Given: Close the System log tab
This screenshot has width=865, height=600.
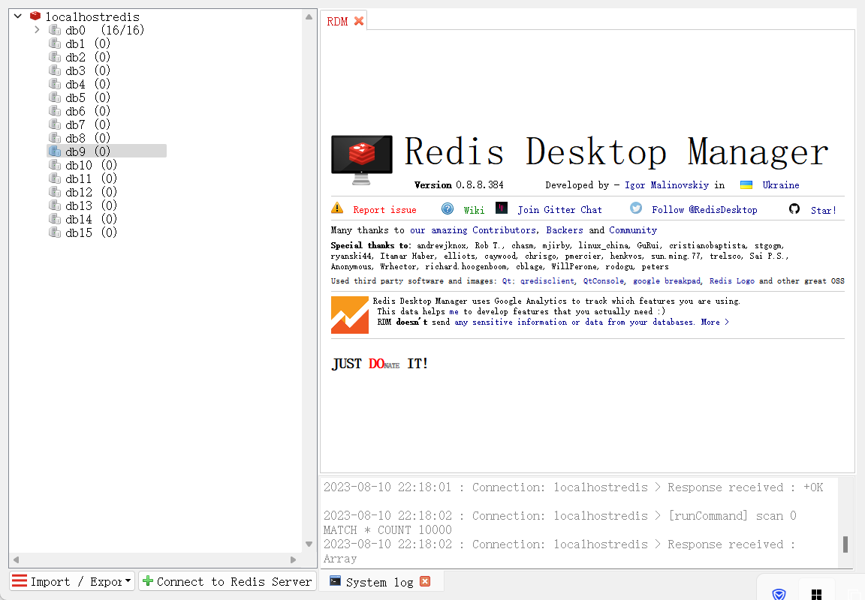Looking at the screenshot, I should click(425, 581).
